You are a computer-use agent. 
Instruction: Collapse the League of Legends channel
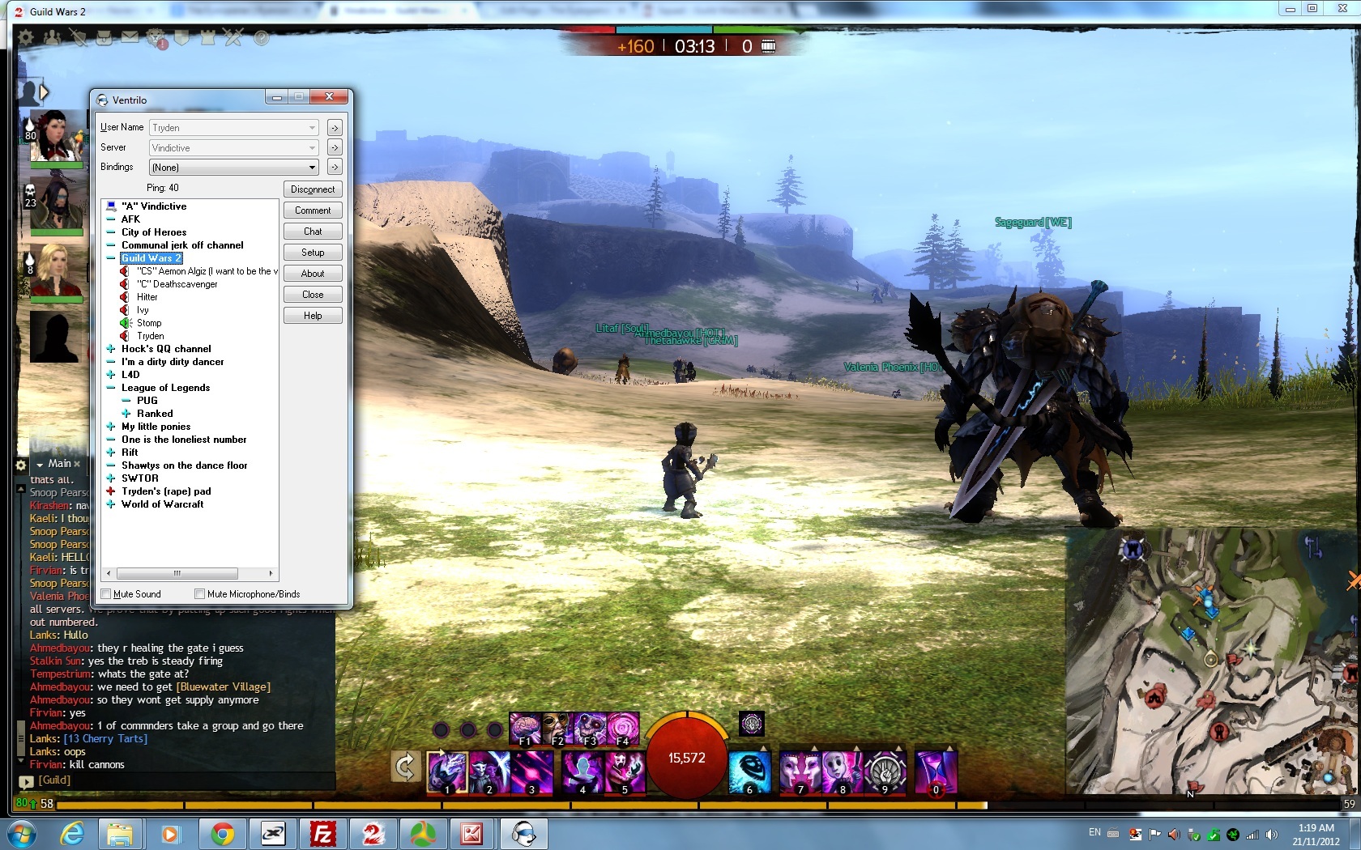click(111, 388)
